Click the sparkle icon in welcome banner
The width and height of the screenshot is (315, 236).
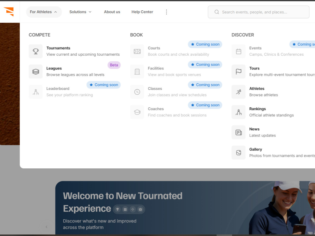[133, 210]
